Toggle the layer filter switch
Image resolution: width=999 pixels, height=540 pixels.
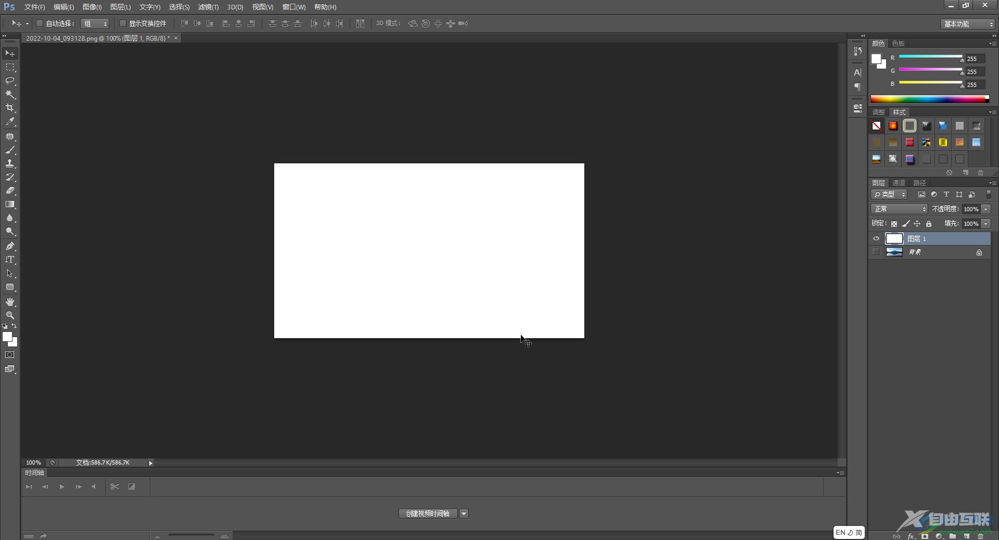tap(989, 194)
